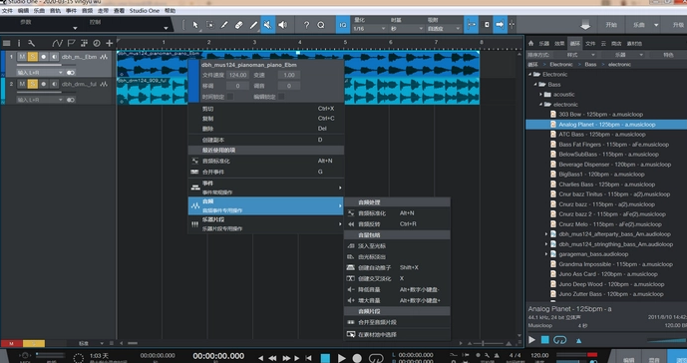Select the Listen speaker tool
Image resolution: width=687 pixels, height=363 pixels.
283,25
